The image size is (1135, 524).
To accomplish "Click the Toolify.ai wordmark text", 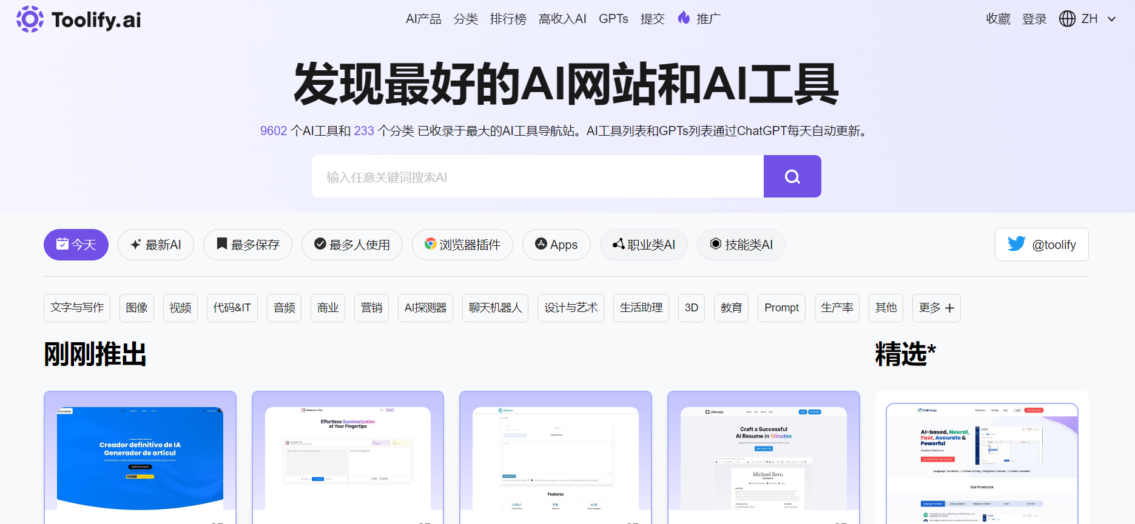I will pos(96,20).
